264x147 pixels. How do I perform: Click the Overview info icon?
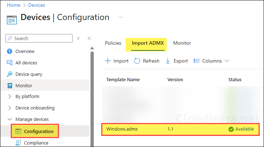(x=10, y=52)
